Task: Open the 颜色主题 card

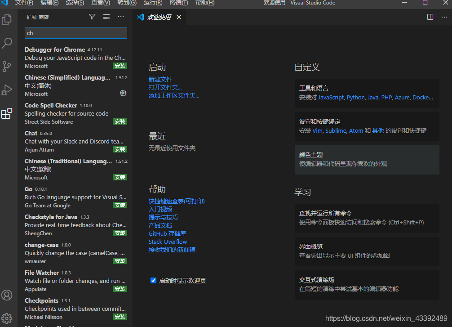Action: (367, 160)
